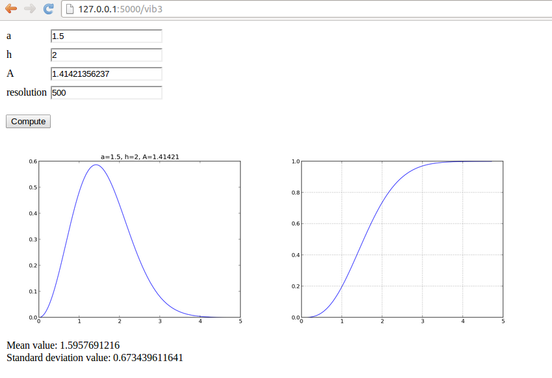Click the resolution field showing 500
This screenshot has height=378, width=552.
point(107,92)
